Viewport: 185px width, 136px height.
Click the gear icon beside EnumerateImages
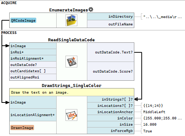coord(91,10)
